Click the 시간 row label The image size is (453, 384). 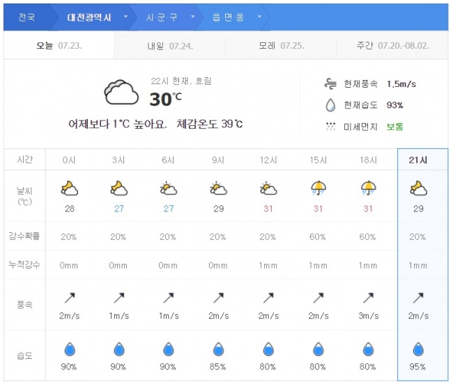(x=25, y=159)
